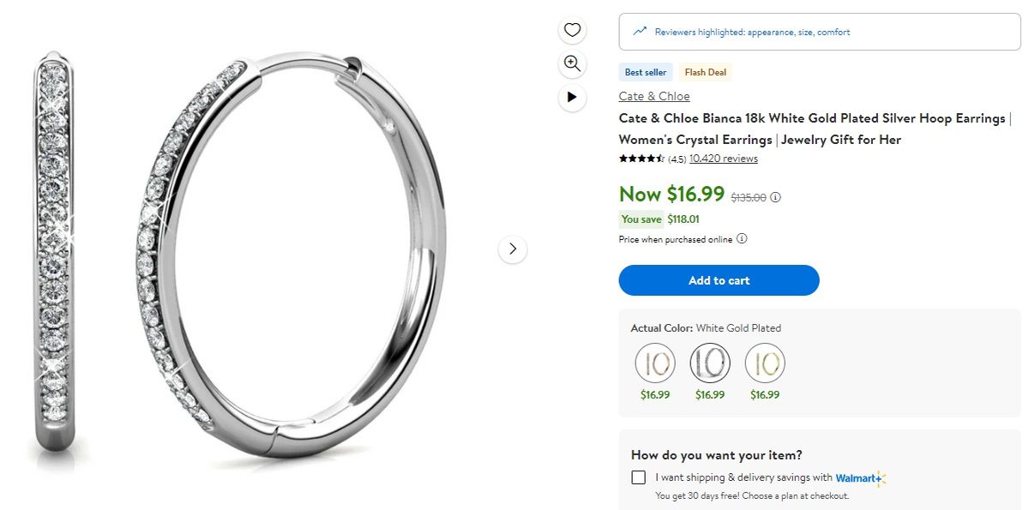Open 'How do you want your item?' section
Screen dimensions: 1029x510
click(717, 454)
